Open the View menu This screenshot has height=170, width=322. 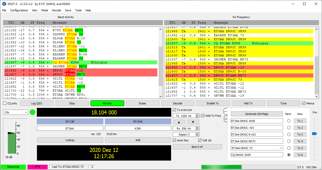[x=35, y=10]
